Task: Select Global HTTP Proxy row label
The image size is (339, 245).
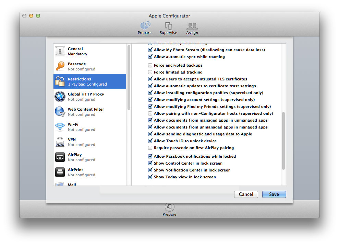Action: point(86,94)
